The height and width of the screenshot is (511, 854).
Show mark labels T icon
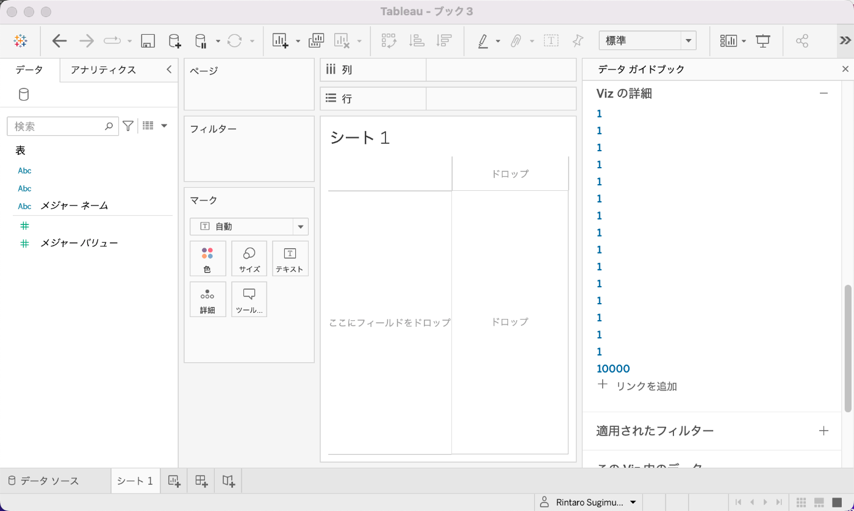(x=551, y=41)
